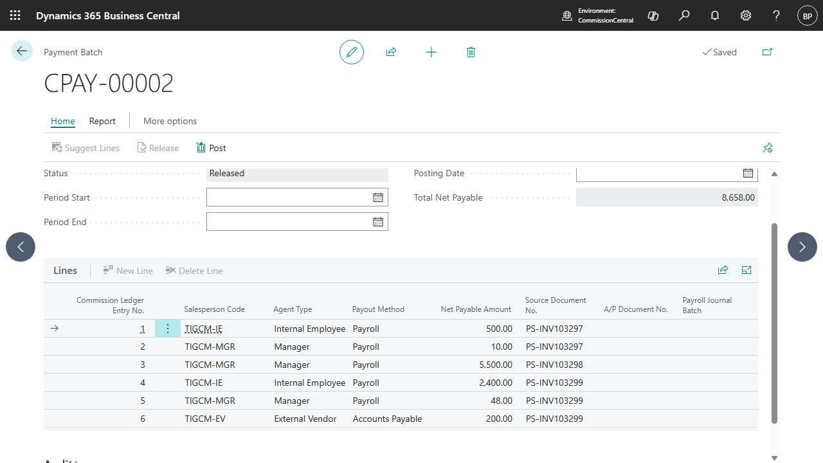Open Period End calendar picker
Image resolution: width=823 pixels, height=463 pixels.
tap(378, 222)
